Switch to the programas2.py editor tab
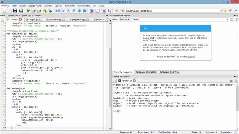Image resolution: width=239 pixels, height=134 pixels. pyautogui.click(x=79, y=20)
